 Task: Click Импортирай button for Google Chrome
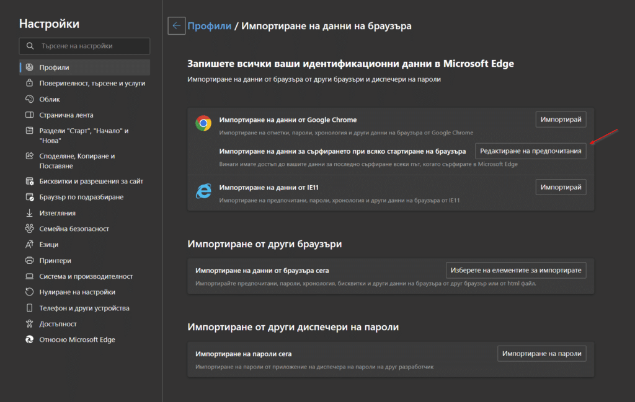(x=561, y=120)
